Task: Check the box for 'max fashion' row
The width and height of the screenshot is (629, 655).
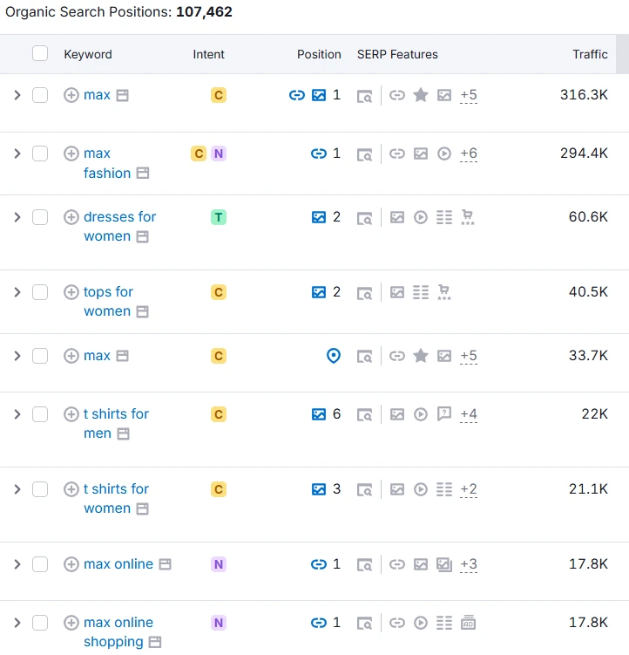Action: [40, 154]
